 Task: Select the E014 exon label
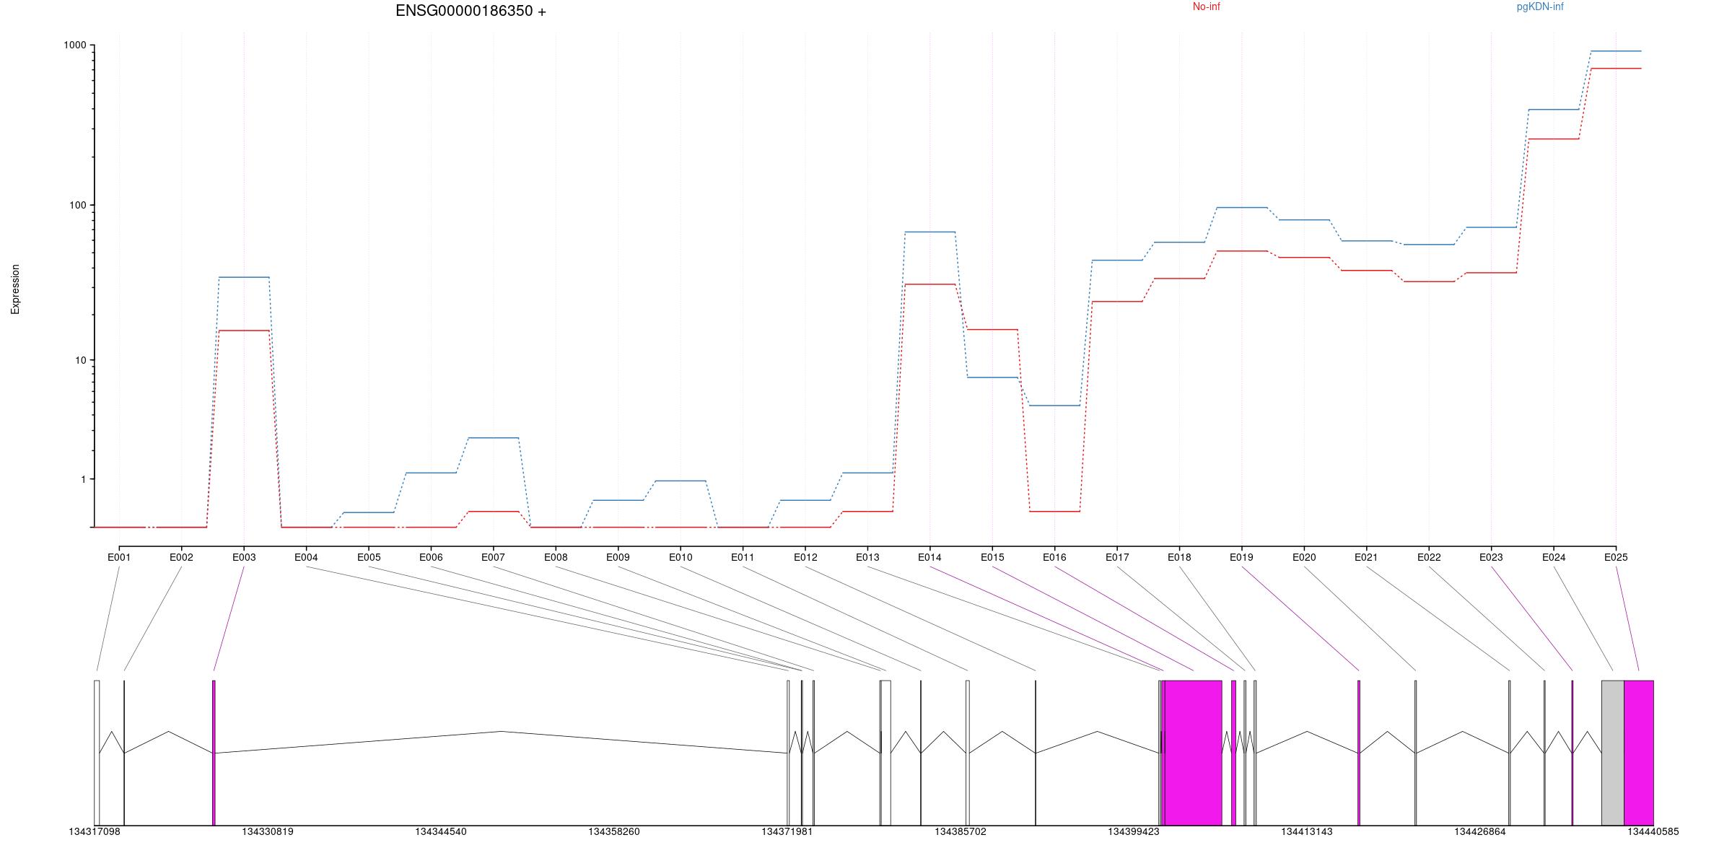point(930,557)
